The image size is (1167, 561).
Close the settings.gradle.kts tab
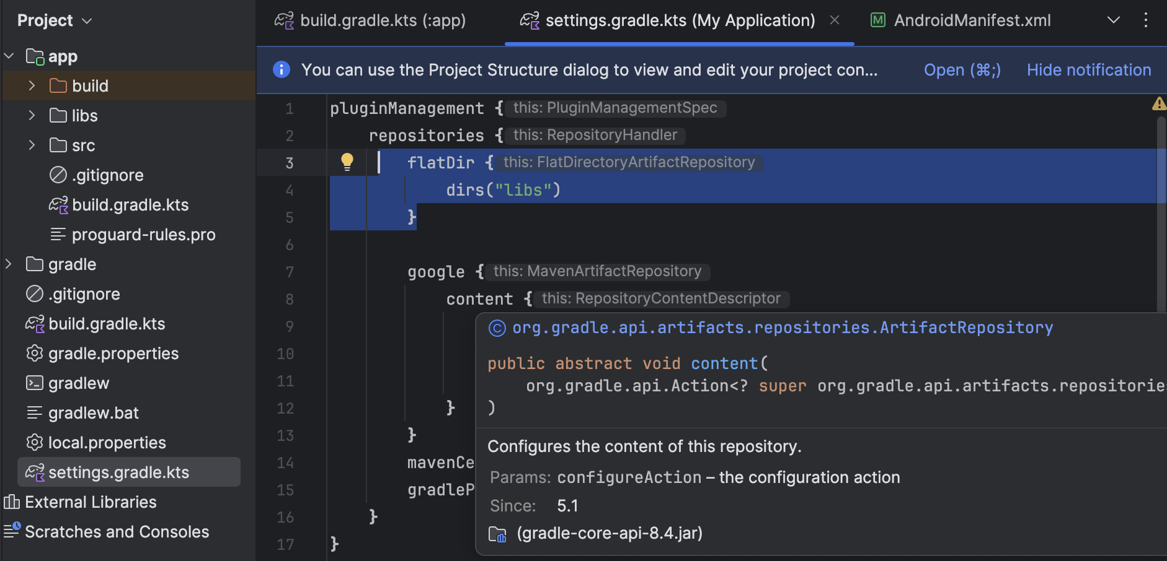tap(835, 20)
